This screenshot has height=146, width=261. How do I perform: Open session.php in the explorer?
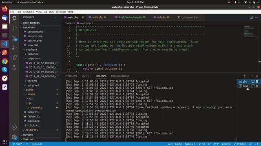point(34,41)
